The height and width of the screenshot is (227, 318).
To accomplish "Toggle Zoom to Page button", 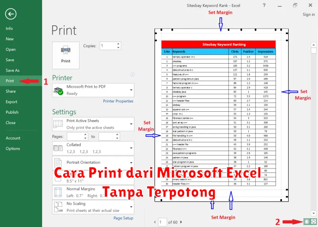I will click(313, 221).
